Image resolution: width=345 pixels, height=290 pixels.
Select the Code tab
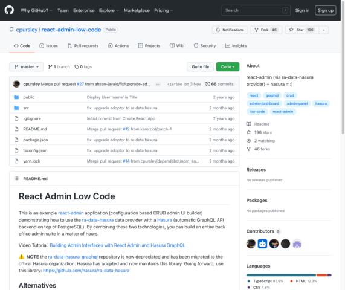tap(22, 46)
